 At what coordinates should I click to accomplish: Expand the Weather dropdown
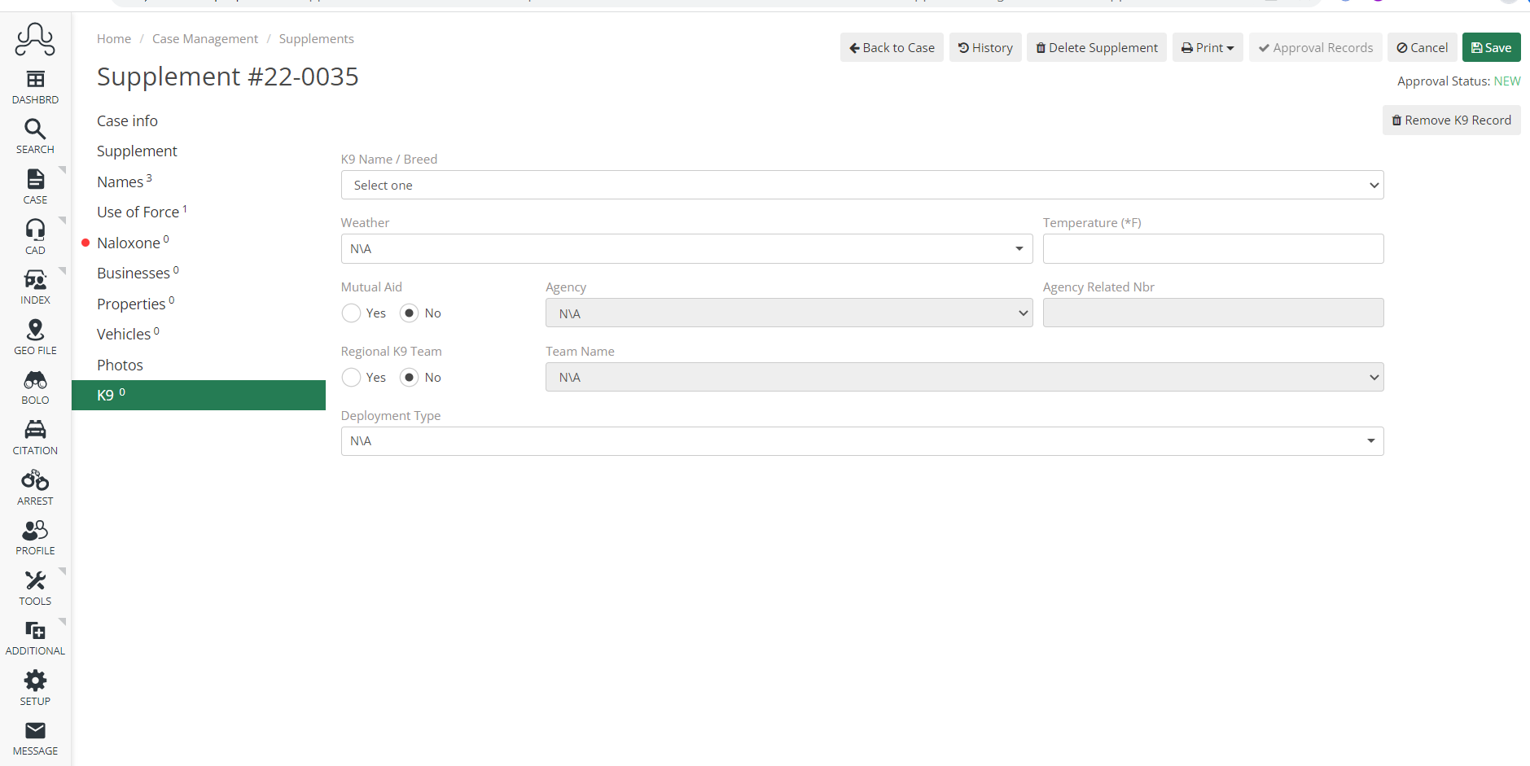coord(686,248)
